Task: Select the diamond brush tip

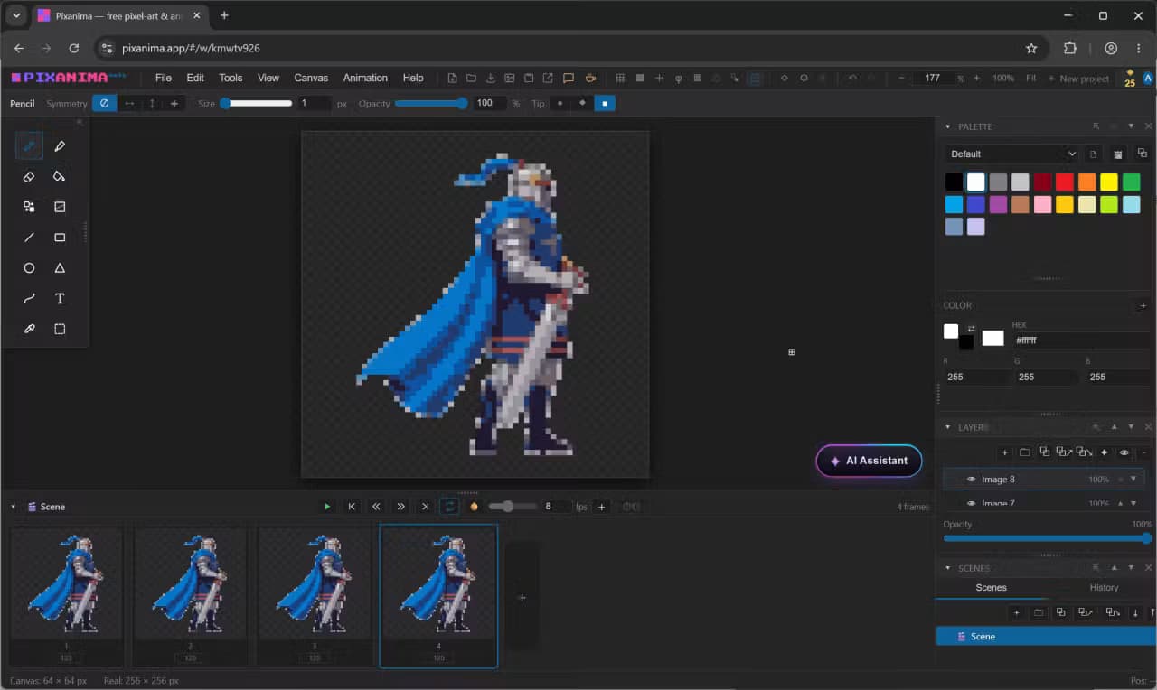Action: pos(582,104)
